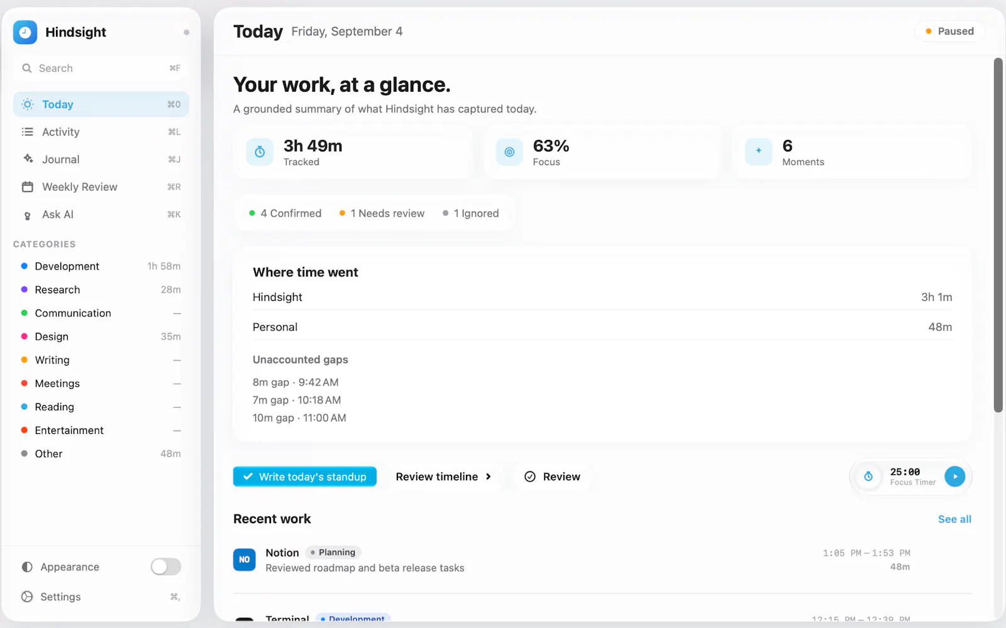
Task: Click the Review button with checkmark
Action: point(552,477)
